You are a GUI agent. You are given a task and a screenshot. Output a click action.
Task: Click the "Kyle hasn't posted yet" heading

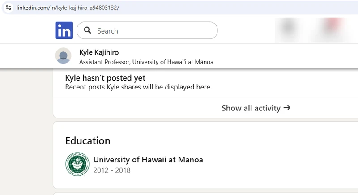coord(105,78)
